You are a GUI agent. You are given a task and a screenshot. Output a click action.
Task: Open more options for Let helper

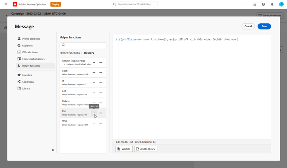(100, 93)
